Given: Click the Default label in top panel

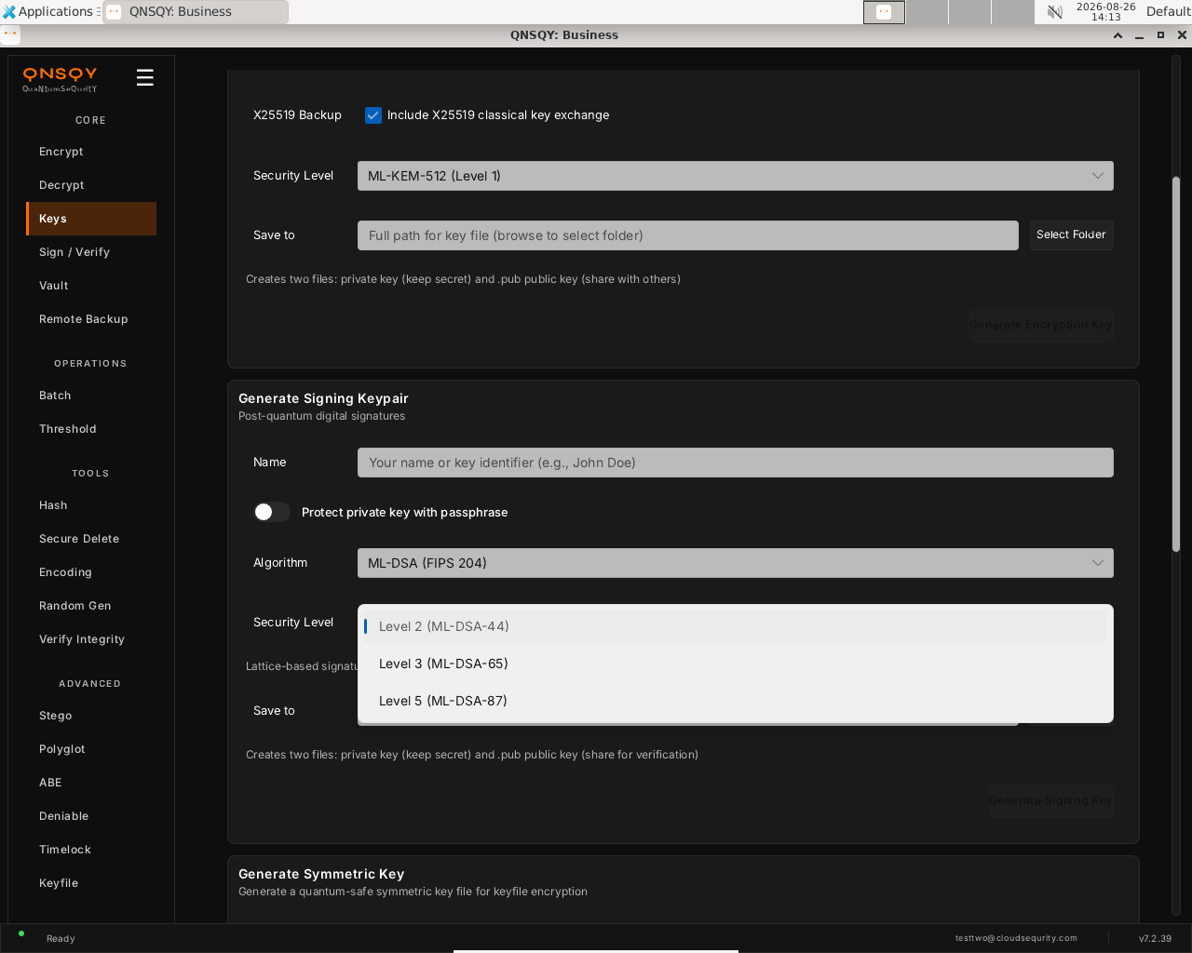Looking at the screenshot, I should (1168, 11).
